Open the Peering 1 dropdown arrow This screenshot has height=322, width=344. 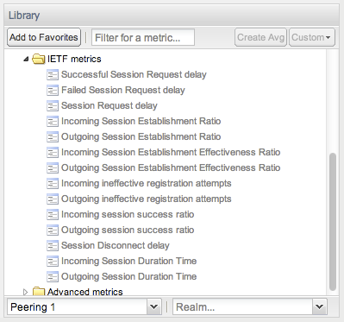tap(154, 306)
